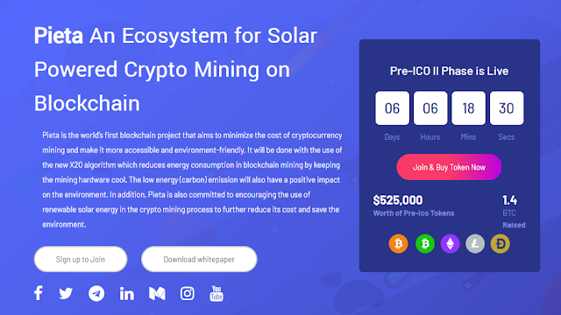Screen dimensions: 561x315
Task: Select the gold Dogecoin icon
Action: point(501,243)
